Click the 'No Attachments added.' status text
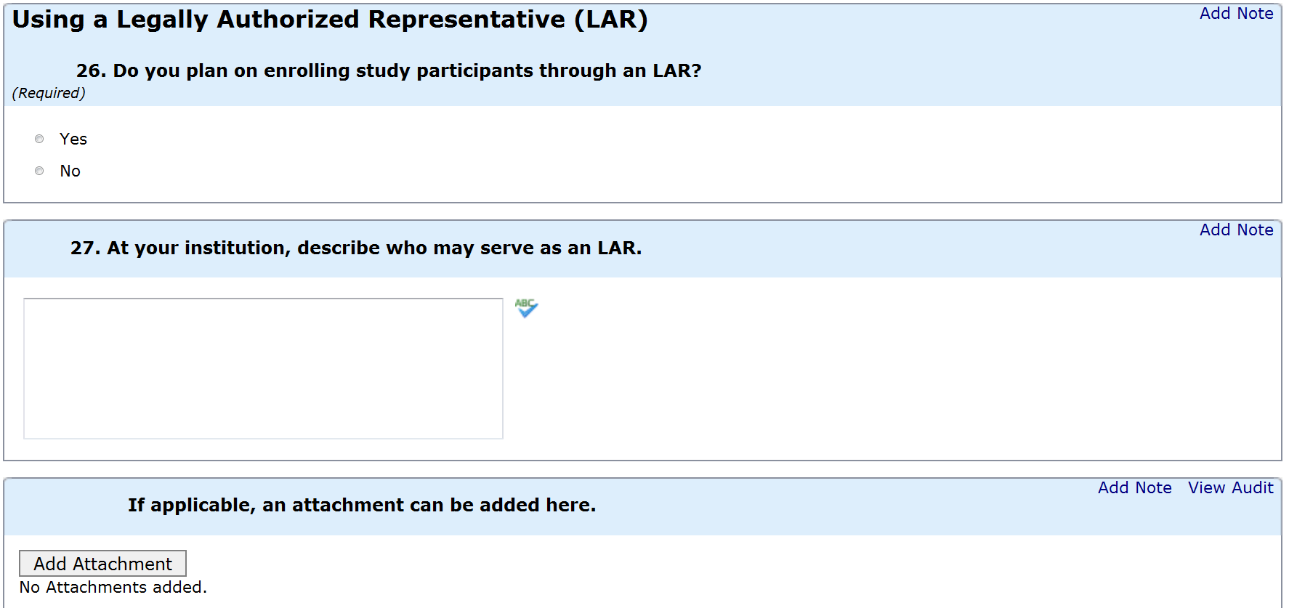This screenshot has height=608, width=1289. coord(113,588)
